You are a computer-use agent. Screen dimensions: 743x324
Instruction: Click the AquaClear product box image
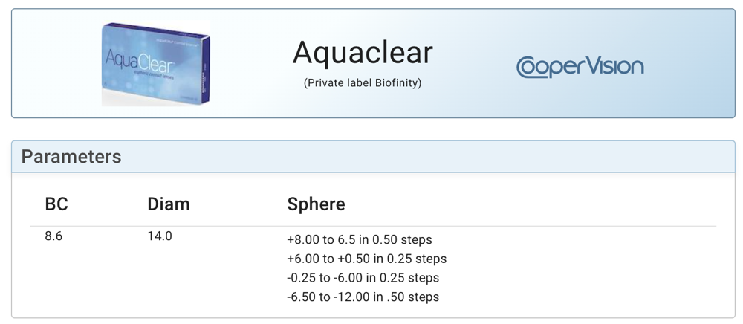point(156,64)
